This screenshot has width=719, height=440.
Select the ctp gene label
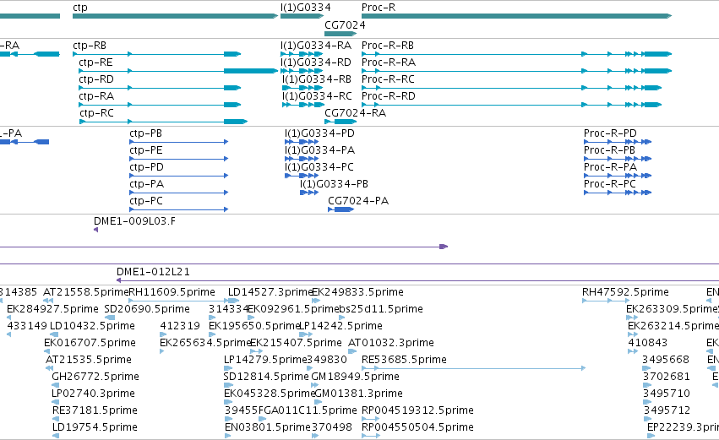80,8
